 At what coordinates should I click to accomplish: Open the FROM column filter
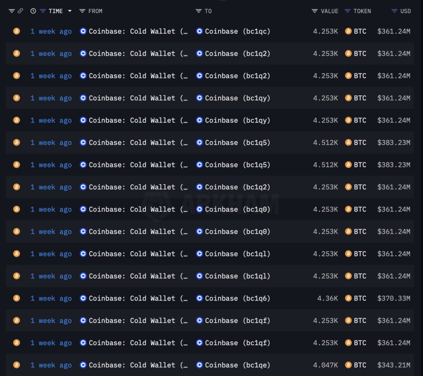pyautogui.click(x=82, y=11)
